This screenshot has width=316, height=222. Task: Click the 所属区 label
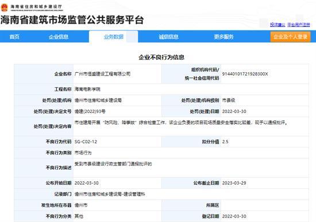[x=213, y=205]
